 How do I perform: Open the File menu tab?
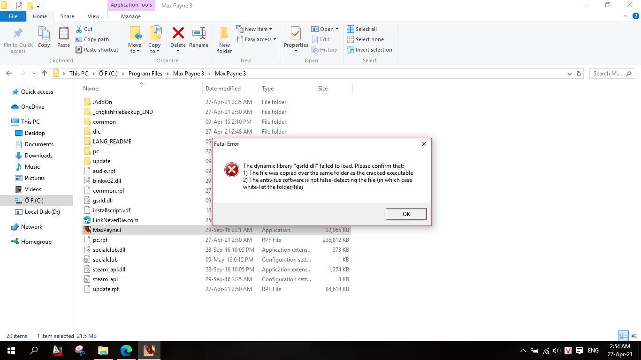click(13, 16)
